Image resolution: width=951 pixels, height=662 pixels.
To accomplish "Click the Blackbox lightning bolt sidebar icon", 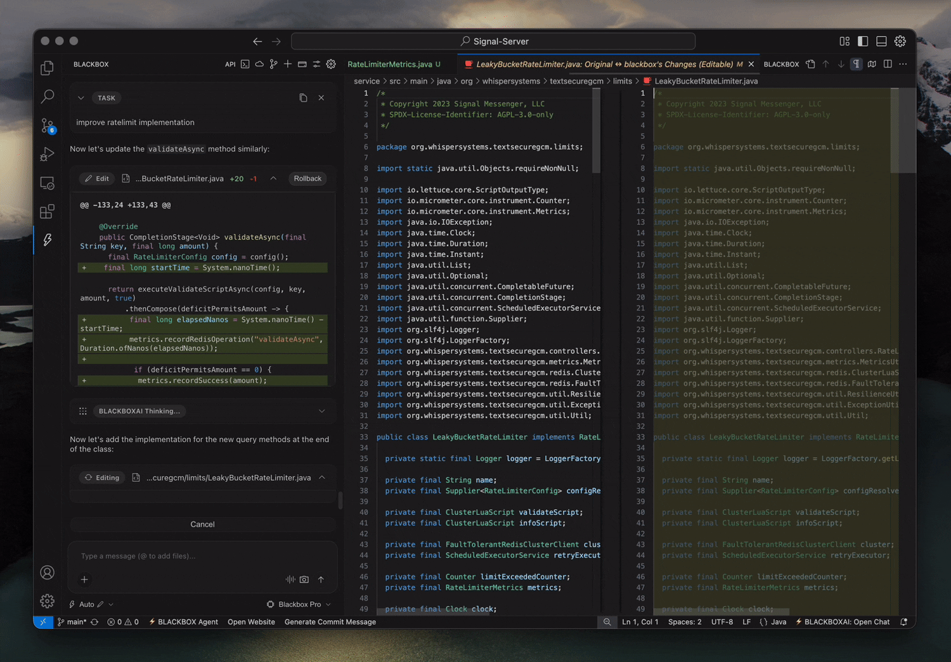I will (47, 240).
